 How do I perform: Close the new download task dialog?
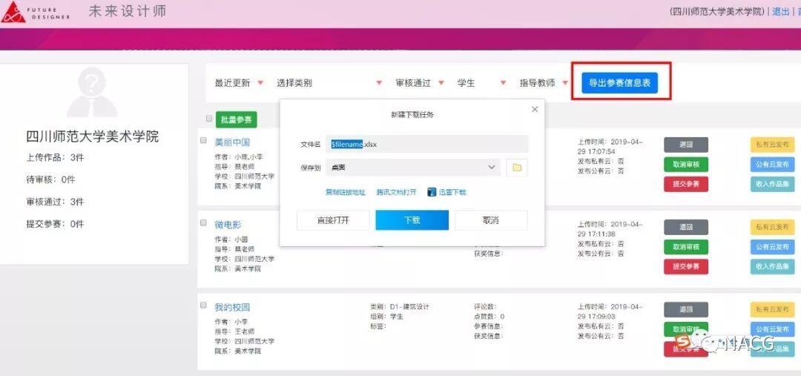coord(535,109)
